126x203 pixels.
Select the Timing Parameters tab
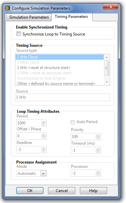coord(71,17)
